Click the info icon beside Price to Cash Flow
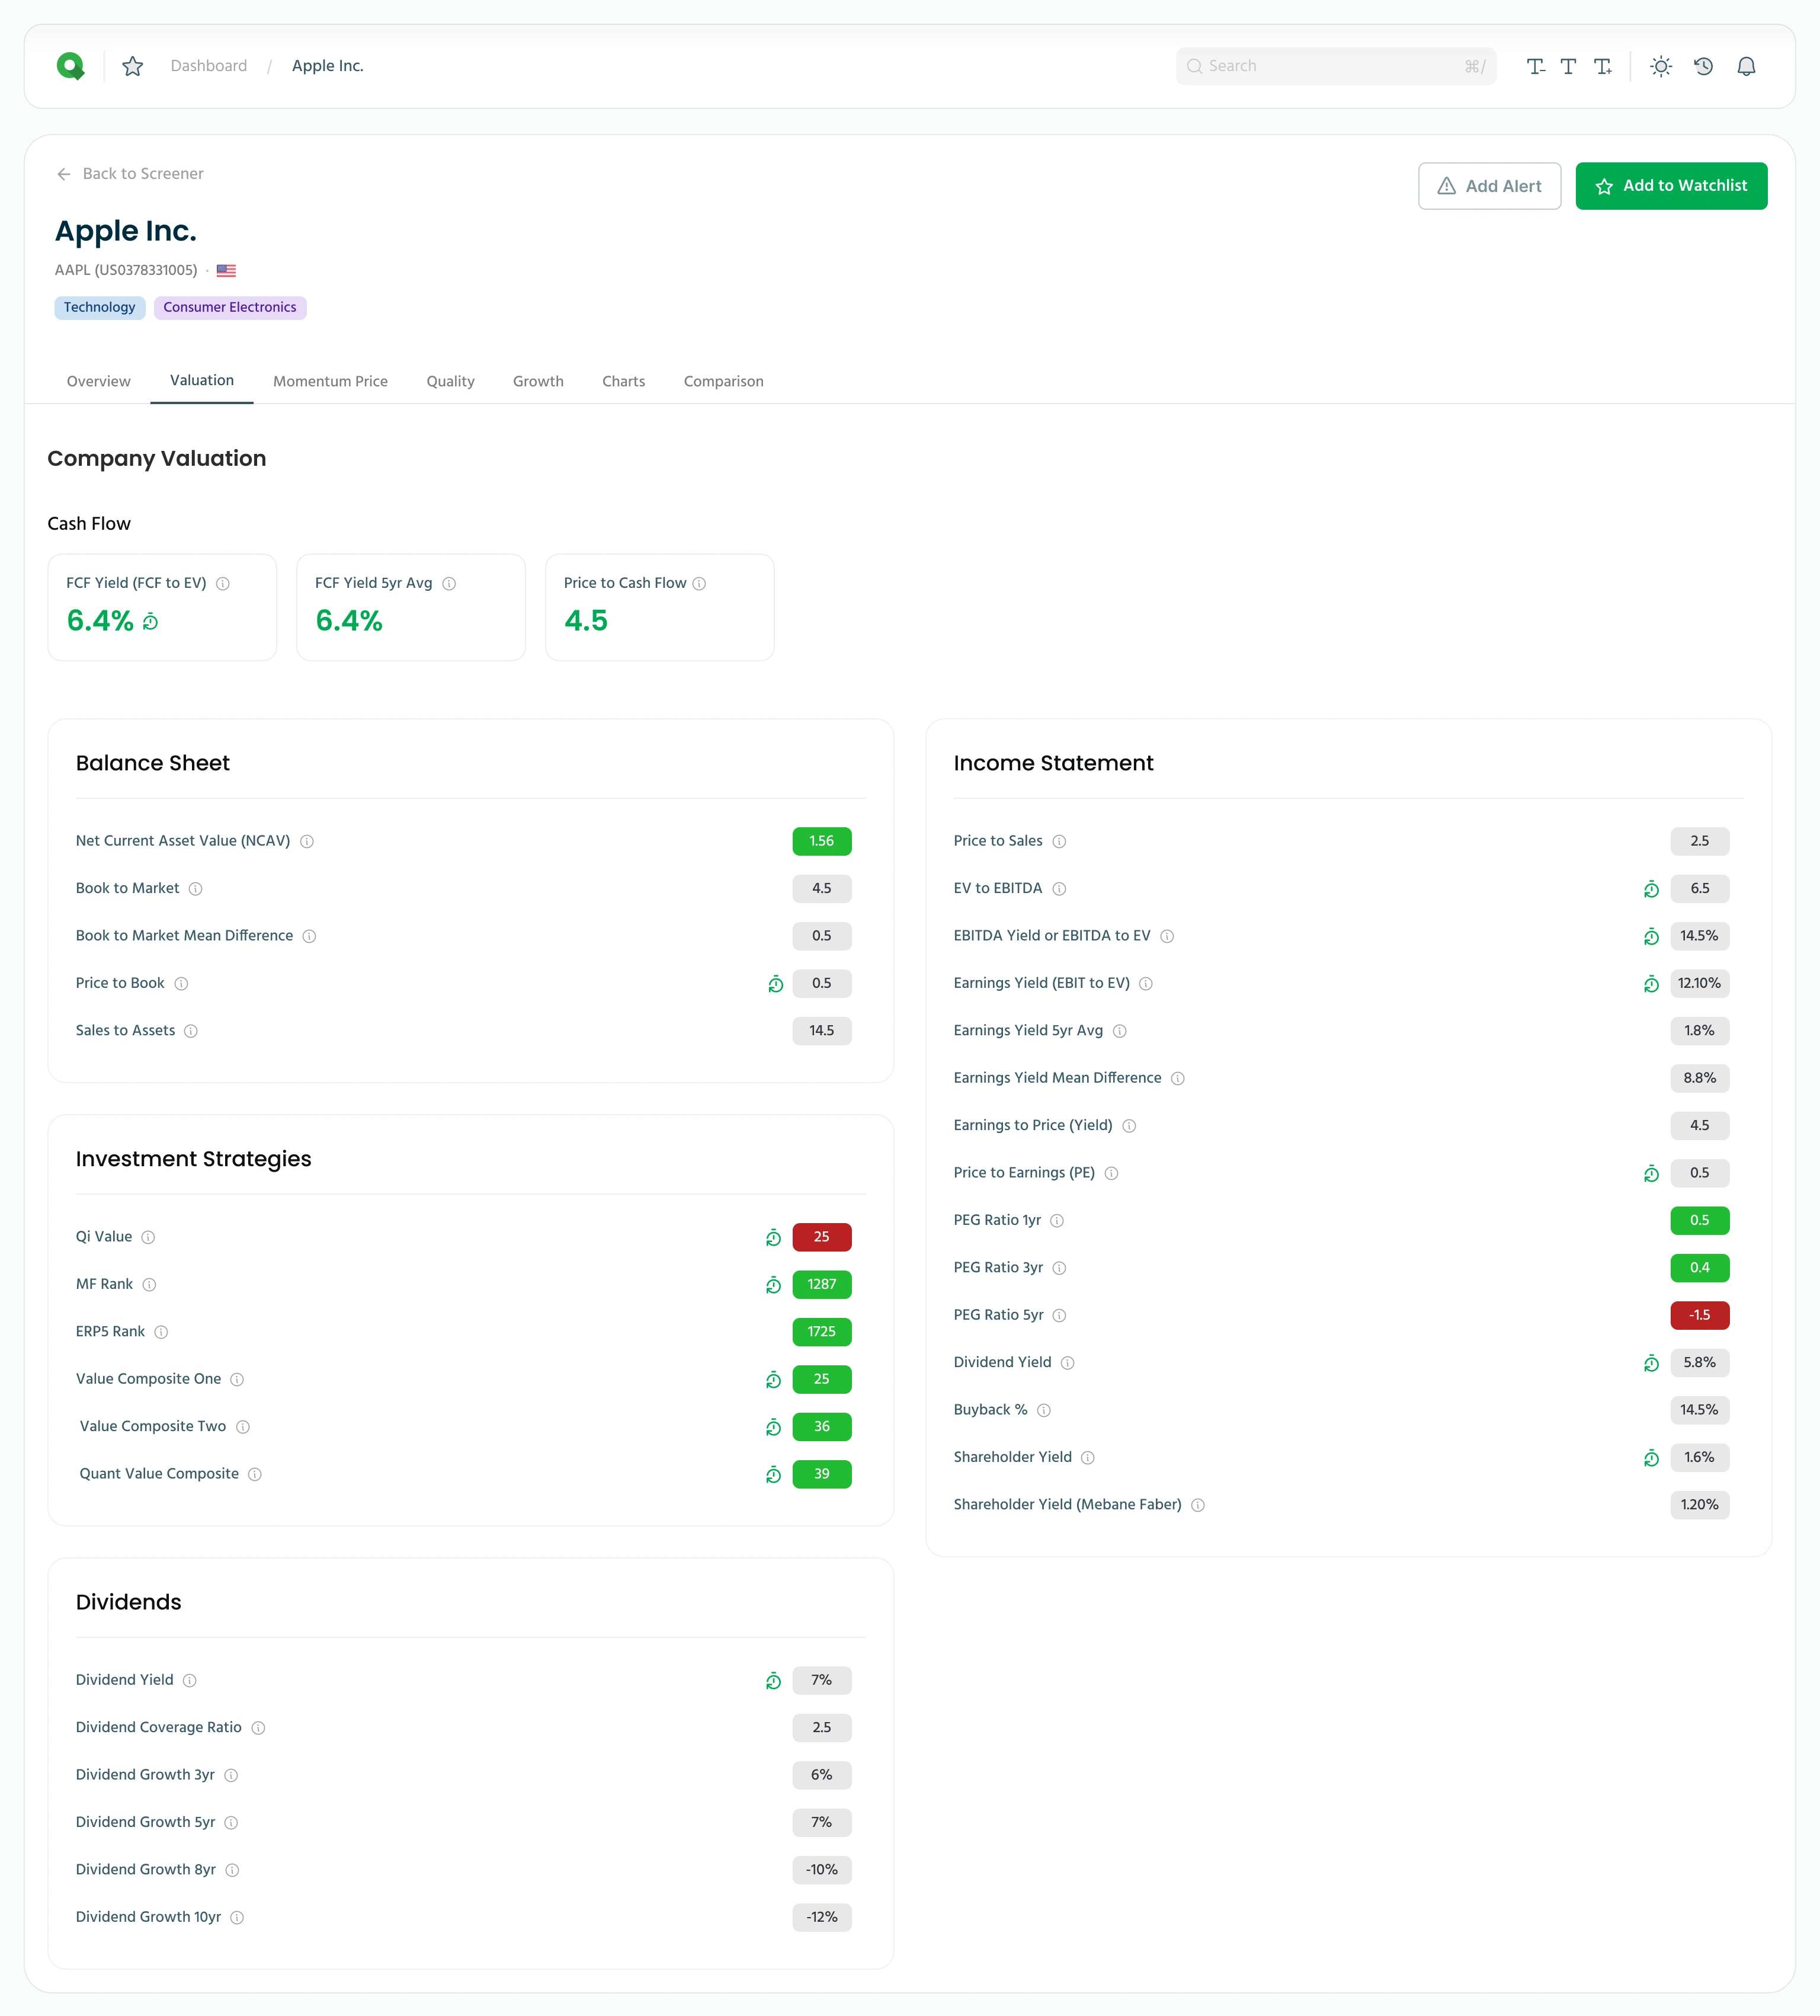The width and height of the screenshot is (1820, 2016). [699, 584]
